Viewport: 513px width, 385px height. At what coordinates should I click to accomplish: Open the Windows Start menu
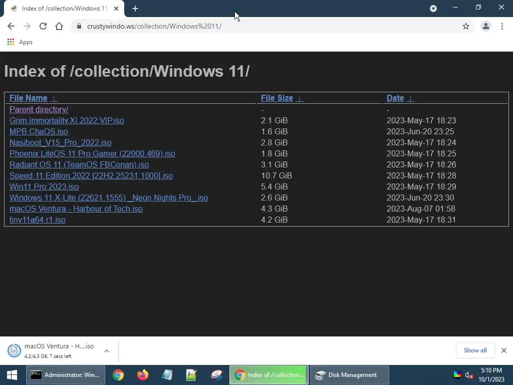point(12,375)
